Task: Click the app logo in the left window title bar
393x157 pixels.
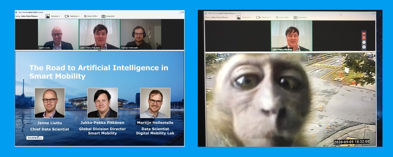Action: [x=16, y=12]
